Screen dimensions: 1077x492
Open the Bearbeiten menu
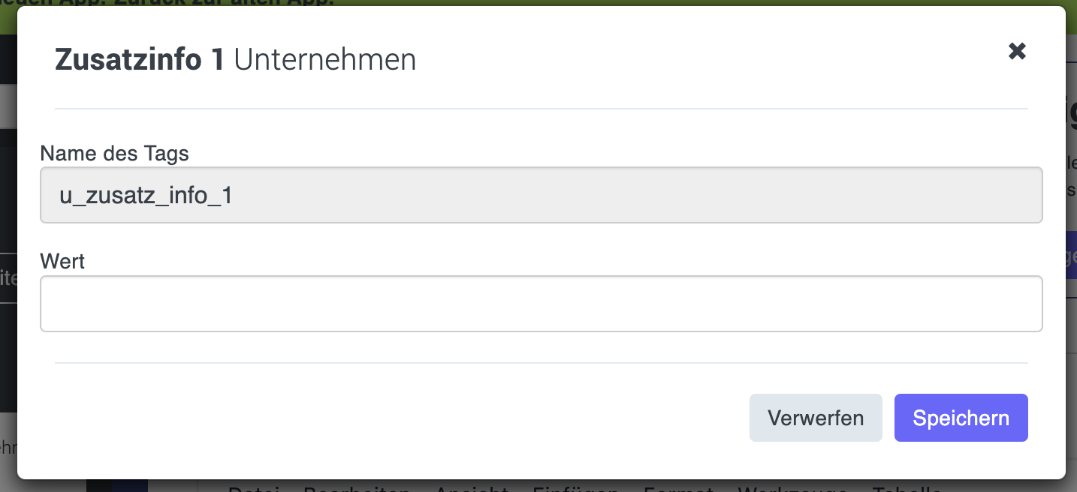(356, 487)
